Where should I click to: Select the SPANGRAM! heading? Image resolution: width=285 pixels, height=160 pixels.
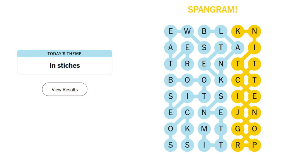(x=212, y=9)
